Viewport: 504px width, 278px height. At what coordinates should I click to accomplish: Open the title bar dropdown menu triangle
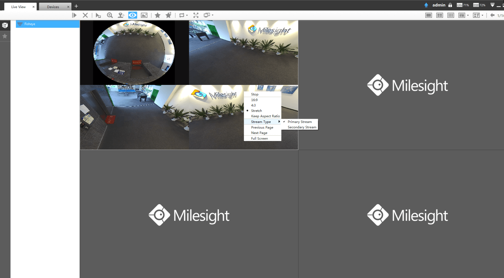[492, 5]
